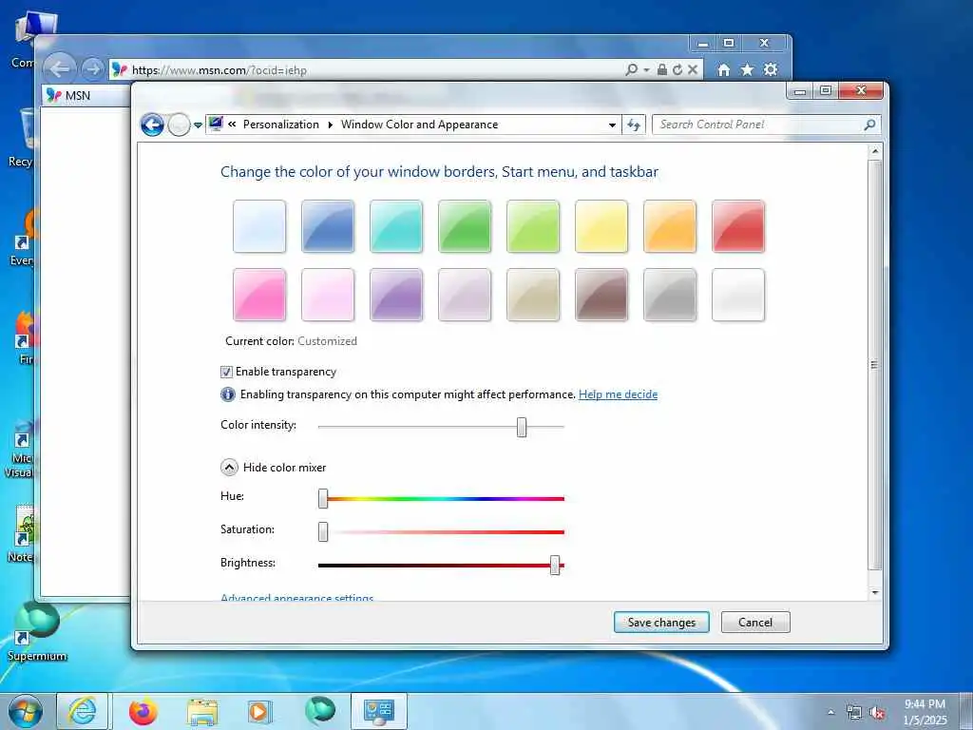This screenshot has width=973, height=730.
Task: Click the scroll-down arrow in Control Panel
Action: [x=875, y=593]
